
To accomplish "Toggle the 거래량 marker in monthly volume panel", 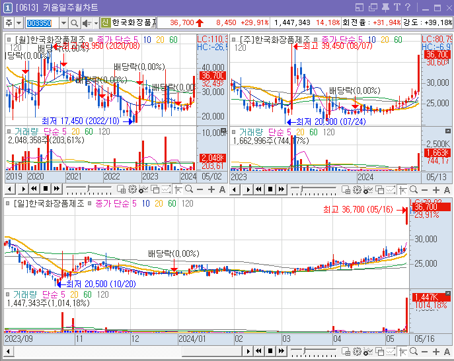I will [9, 131].
